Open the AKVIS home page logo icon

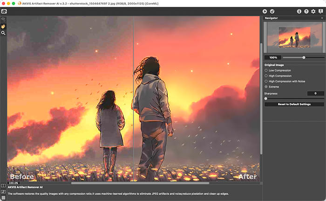pos(4,11)
